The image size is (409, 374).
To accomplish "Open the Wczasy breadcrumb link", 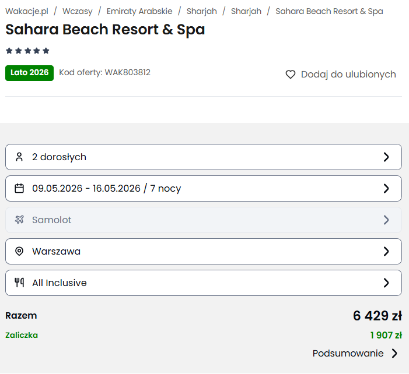I will point(77,11).
